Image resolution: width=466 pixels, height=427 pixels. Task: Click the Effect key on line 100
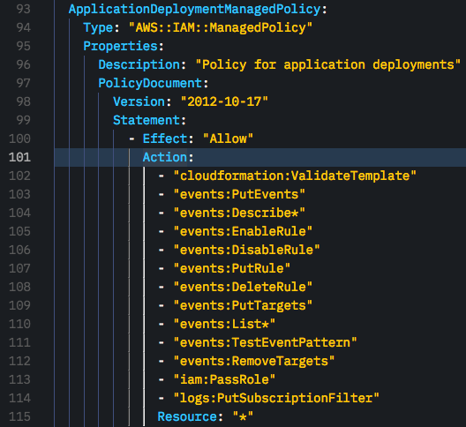[165, 139]
